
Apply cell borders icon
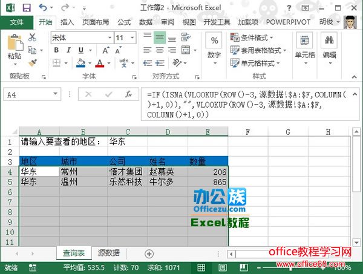(56, 63)
